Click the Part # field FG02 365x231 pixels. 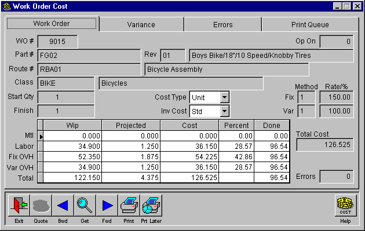click(89, 56)
